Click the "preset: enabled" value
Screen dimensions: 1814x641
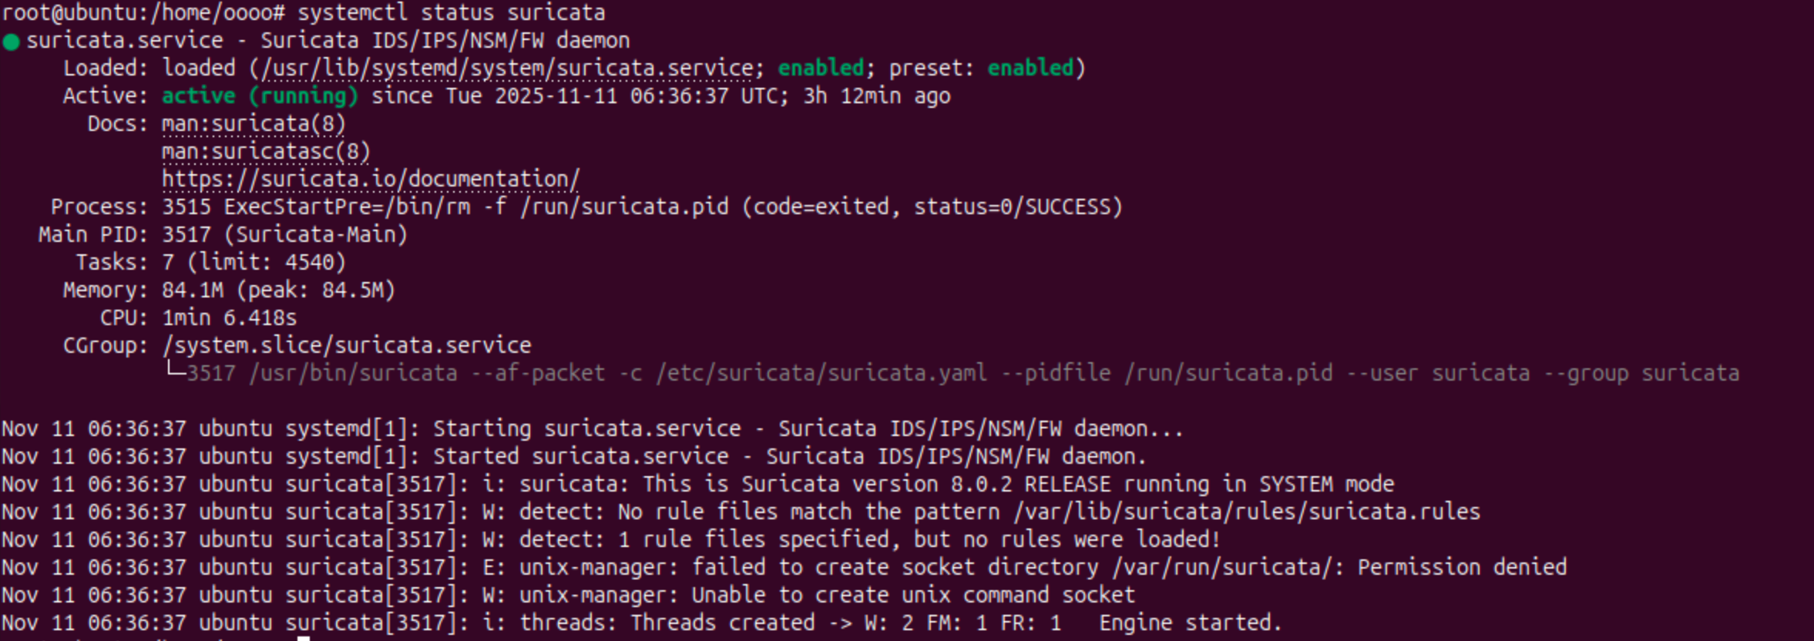click(1030, 69)
